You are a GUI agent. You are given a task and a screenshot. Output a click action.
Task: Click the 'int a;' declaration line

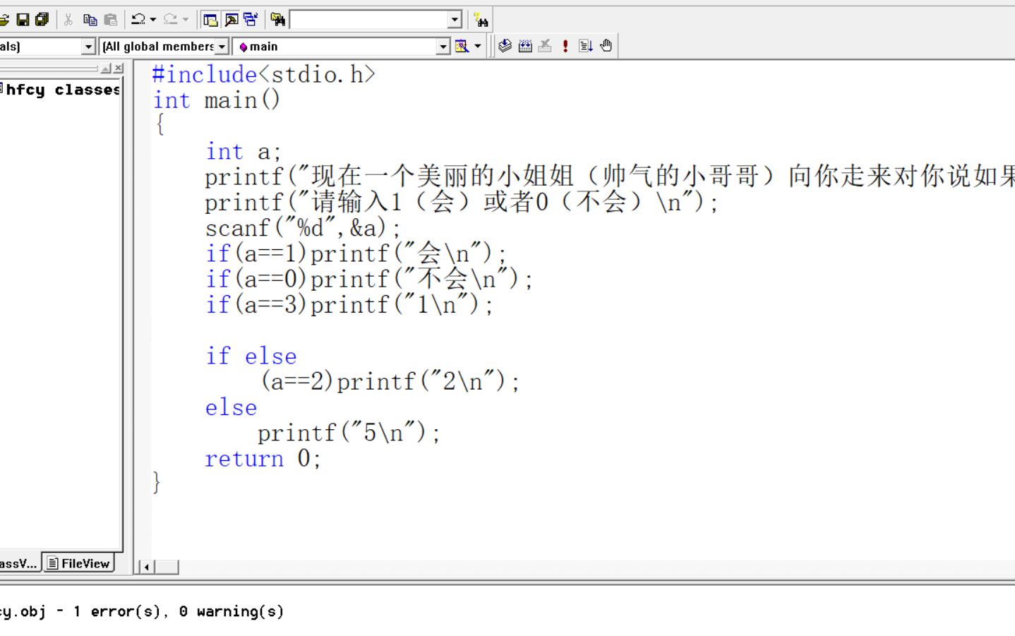click(x=244, y=152)
